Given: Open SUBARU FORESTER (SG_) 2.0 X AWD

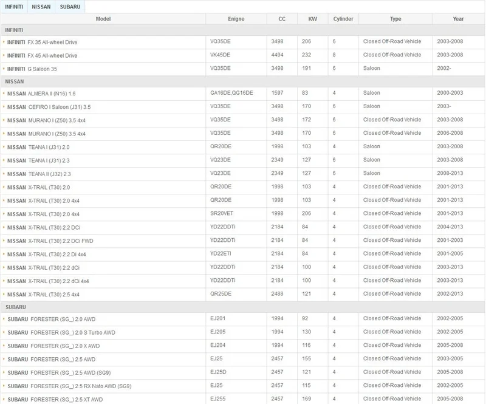Looking at the screenshot, I should [53, 346].
